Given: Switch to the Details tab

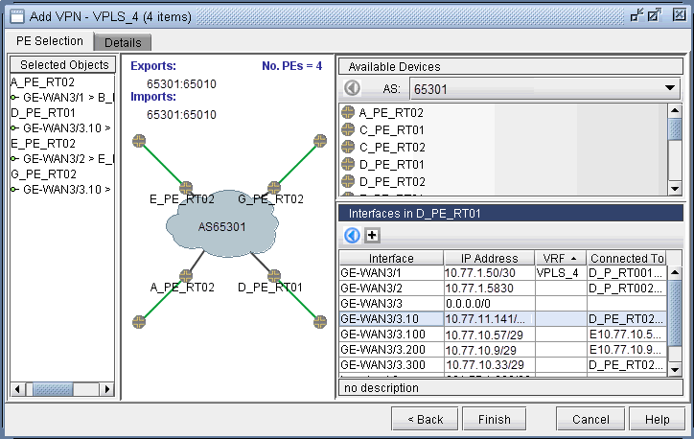Looking at the screenshot, I should tap(123, 43).
